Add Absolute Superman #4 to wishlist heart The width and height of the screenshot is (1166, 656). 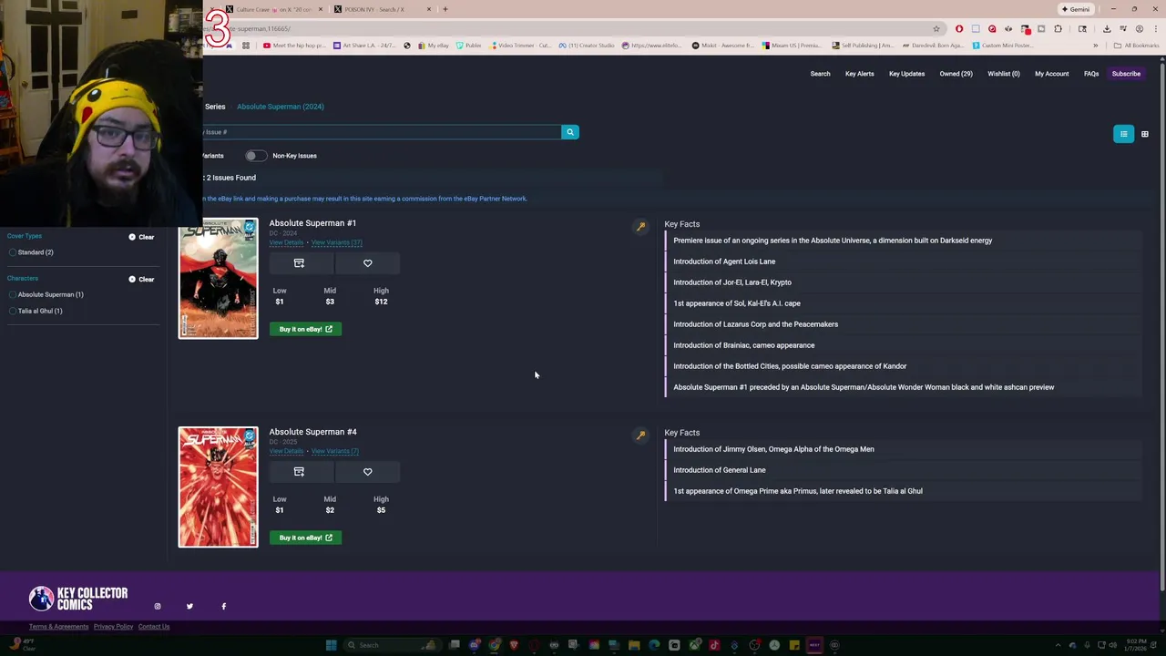tap(368, 472)
